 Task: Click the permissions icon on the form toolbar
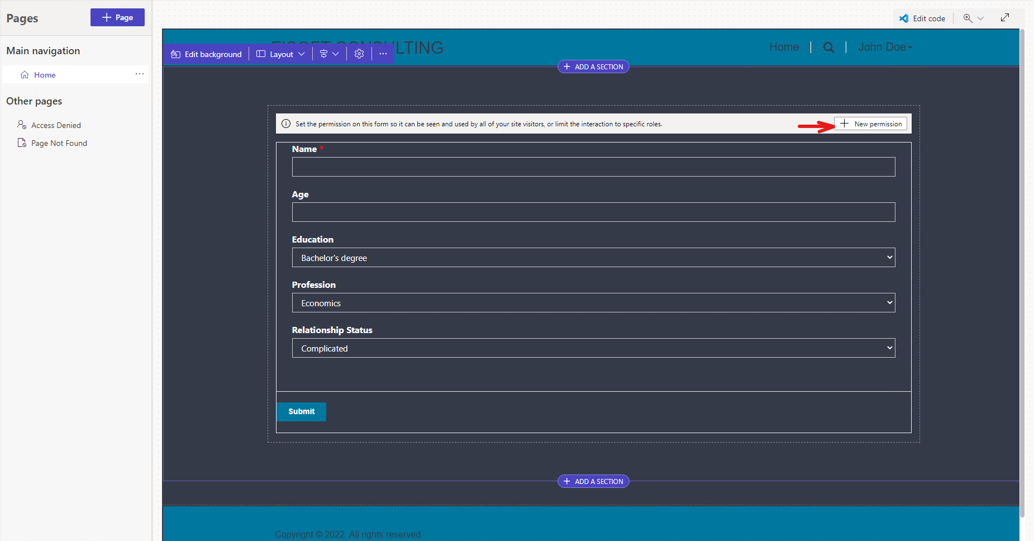[325, 54]
